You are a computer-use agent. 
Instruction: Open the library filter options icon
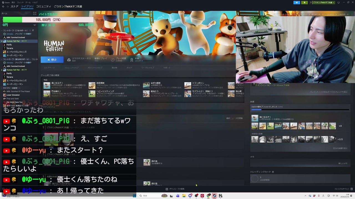point(35,25)
